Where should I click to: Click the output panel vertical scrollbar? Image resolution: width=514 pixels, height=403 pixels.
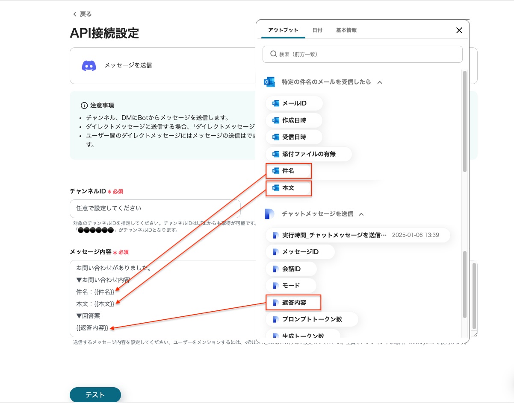point(465,122)
